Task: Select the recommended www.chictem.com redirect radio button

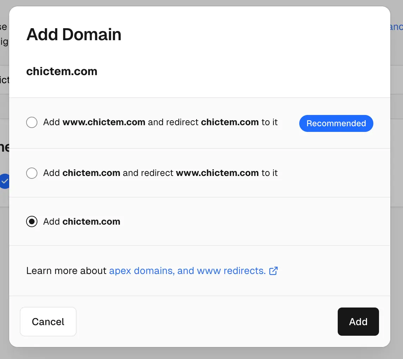Action: (32, 123)
